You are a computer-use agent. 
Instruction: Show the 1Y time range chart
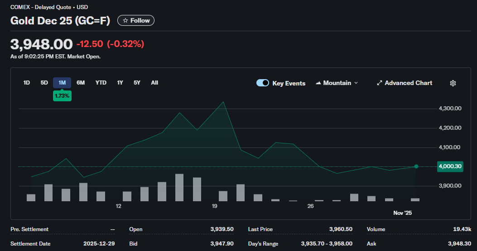(120, 83)
